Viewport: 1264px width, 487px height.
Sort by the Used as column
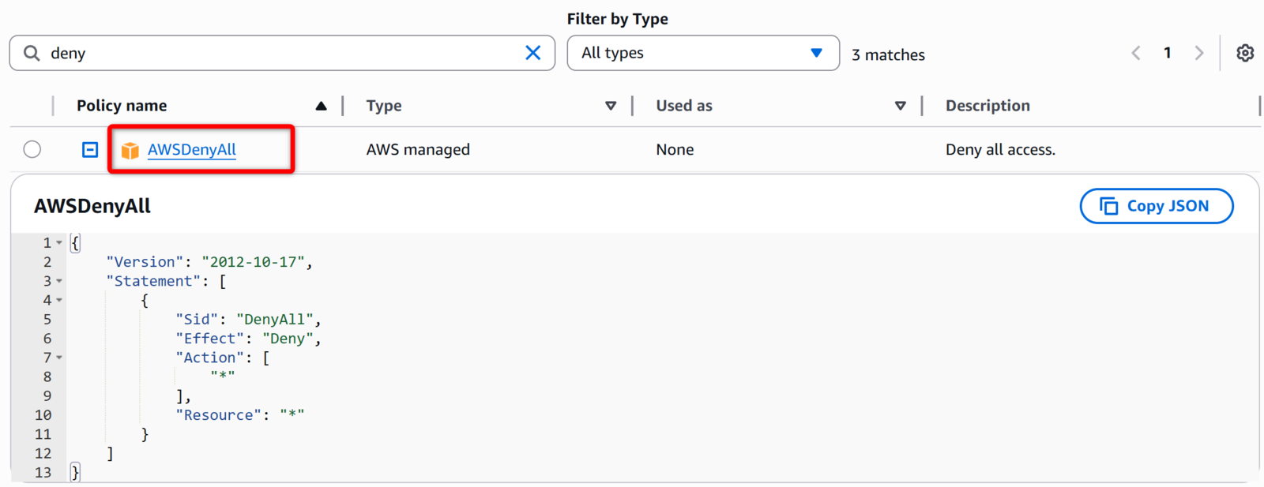click(900, 106)
